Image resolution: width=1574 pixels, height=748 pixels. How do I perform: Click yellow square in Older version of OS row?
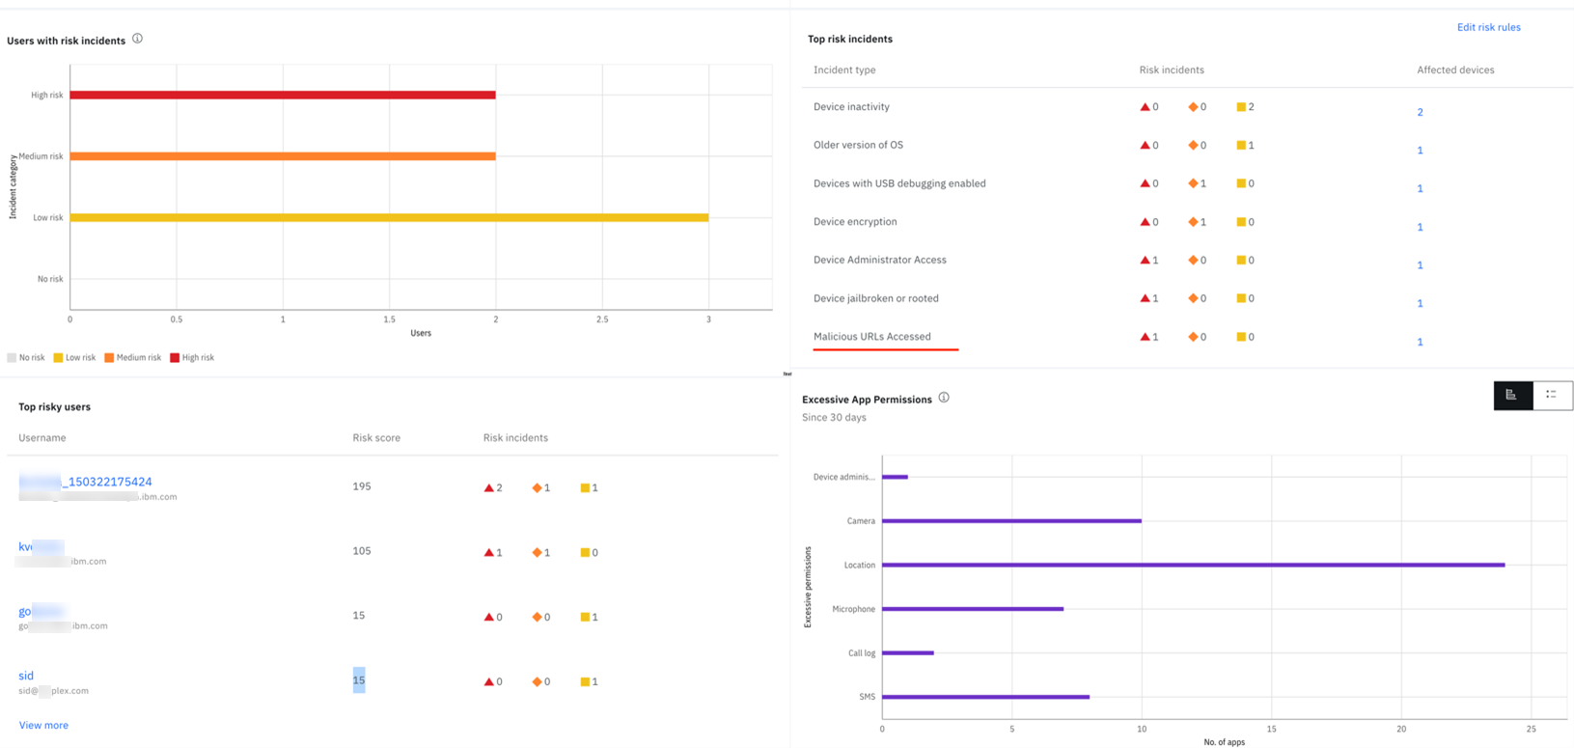(1241, 145)
